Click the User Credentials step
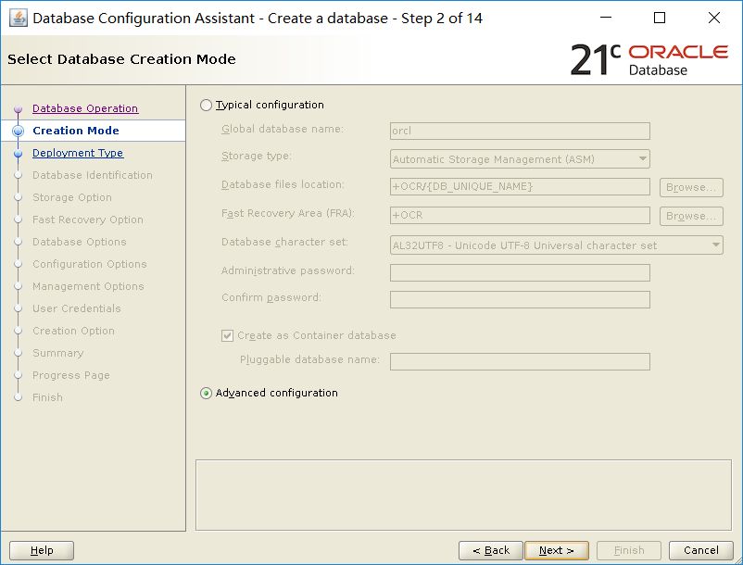This screenshot has width=743, height=565. (x=77, y=308)
